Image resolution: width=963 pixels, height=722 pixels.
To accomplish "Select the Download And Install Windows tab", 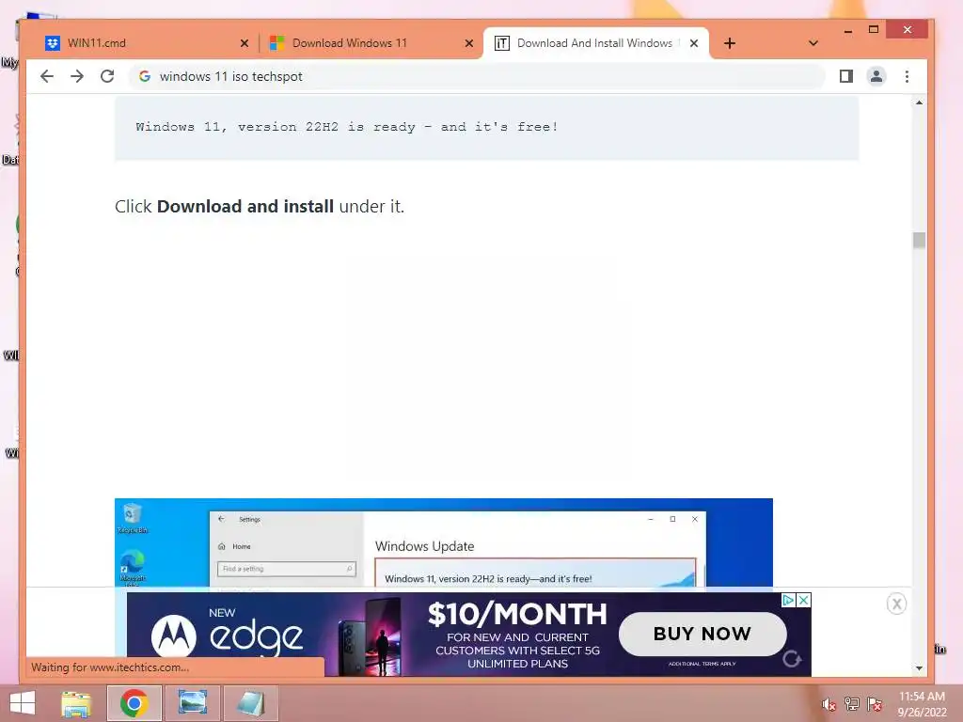I will [592, 43].
